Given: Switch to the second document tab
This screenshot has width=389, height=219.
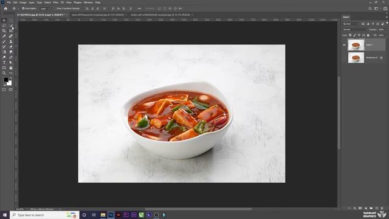Looking at the screenshot, I should [98, 15].
